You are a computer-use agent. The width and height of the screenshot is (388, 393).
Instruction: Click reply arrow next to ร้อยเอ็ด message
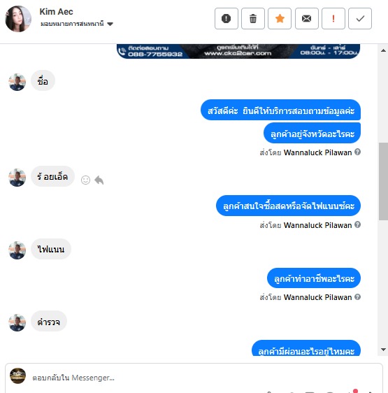[99, 180]
